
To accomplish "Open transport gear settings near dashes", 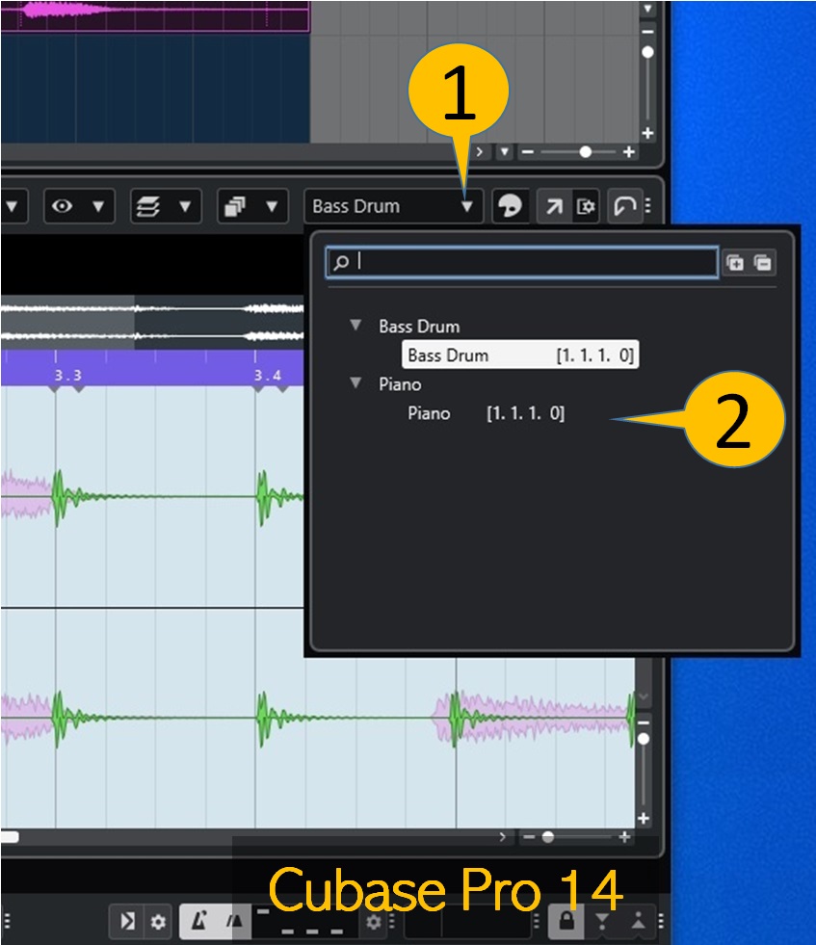I will click(374, 922).
